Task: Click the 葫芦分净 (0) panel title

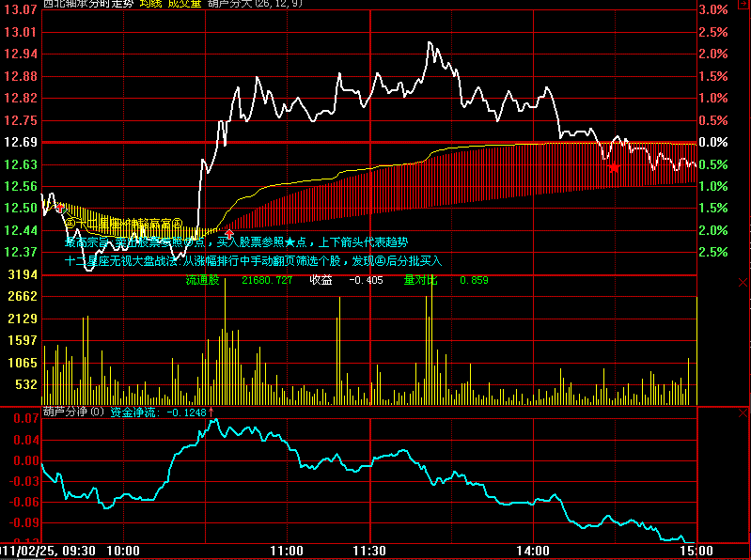Action: [73, 412]
